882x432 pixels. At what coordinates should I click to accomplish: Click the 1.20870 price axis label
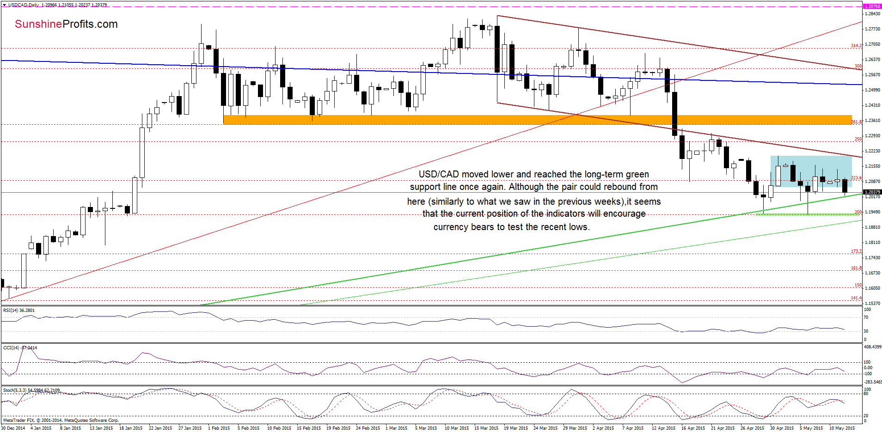(872, 182)
